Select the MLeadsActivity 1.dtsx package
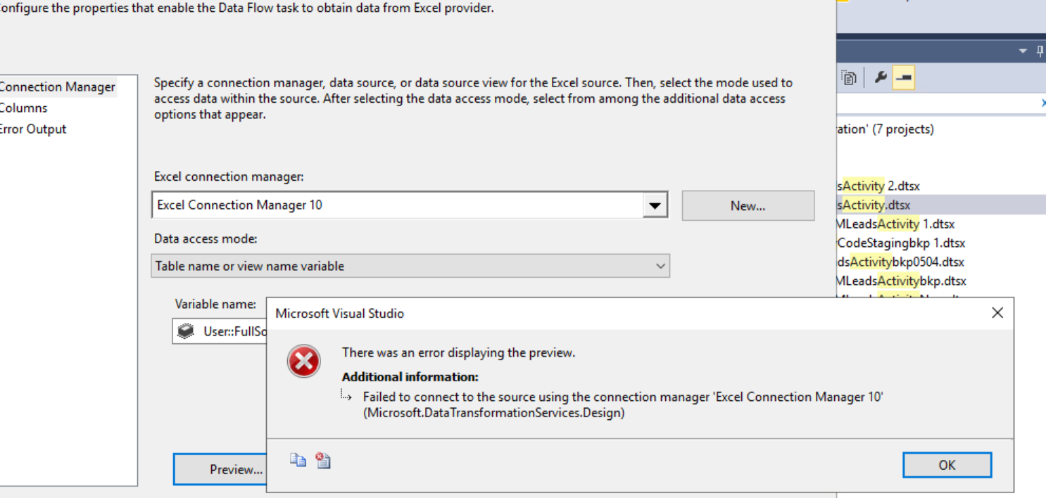 point(894,224)
